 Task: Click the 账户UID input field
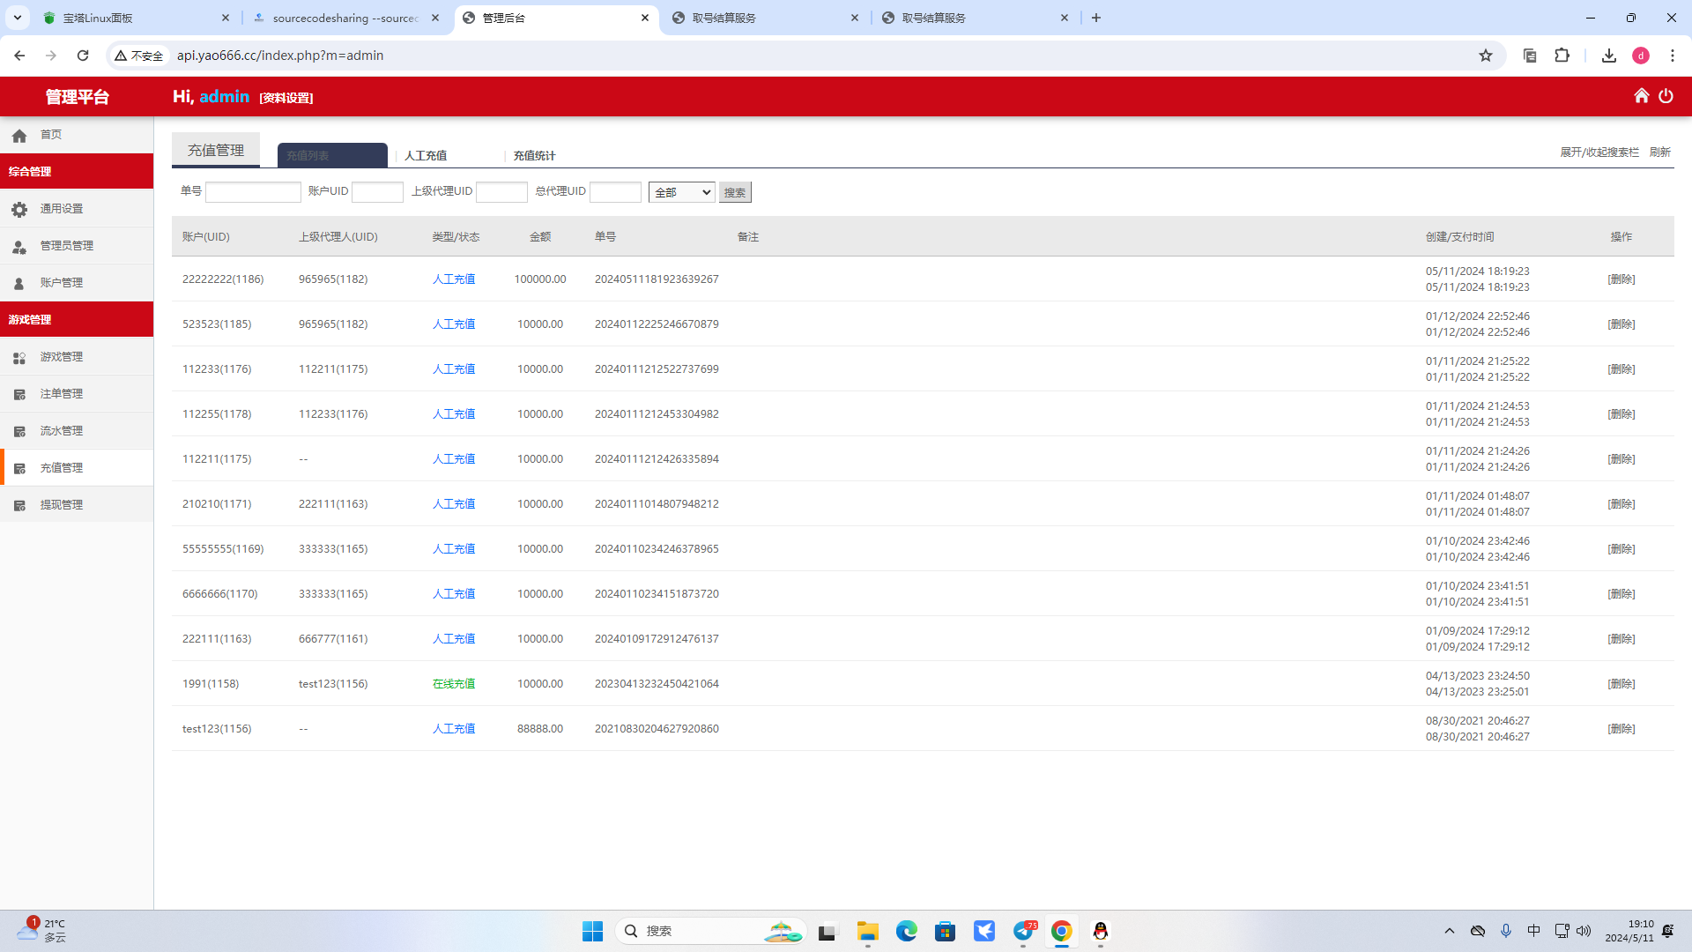(x=377, y=192)
